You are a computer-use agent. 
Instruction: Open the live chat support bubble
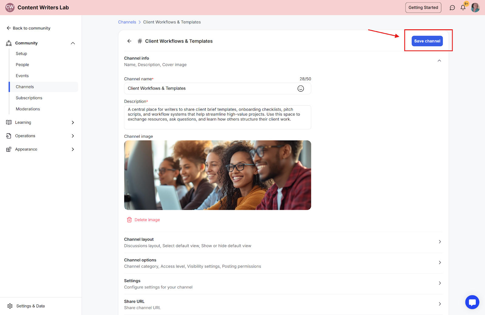[x=472, y=302]
